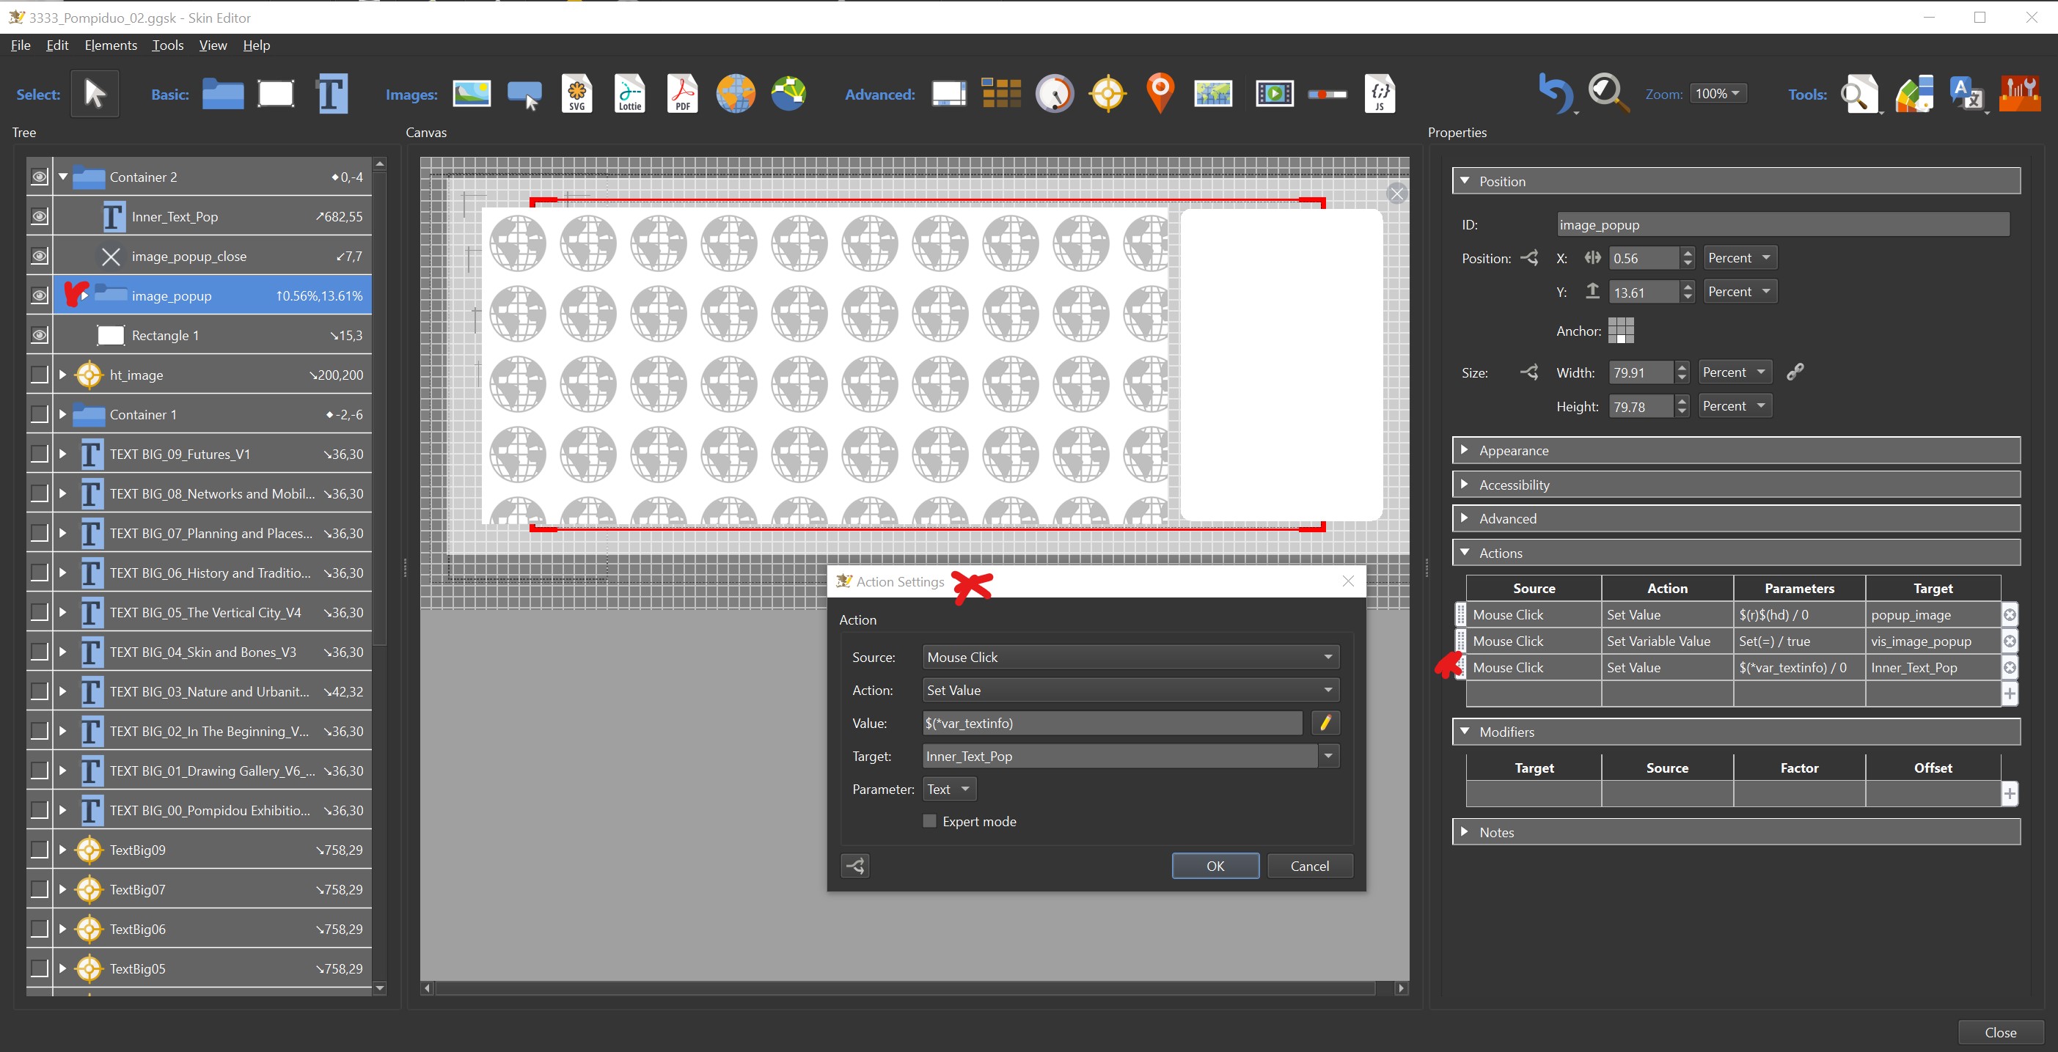Image resolution: width=2058 pixels, height=1052 pixels.
Task: Add a new modifier with plus button
Action: [x=2010, y=793]
